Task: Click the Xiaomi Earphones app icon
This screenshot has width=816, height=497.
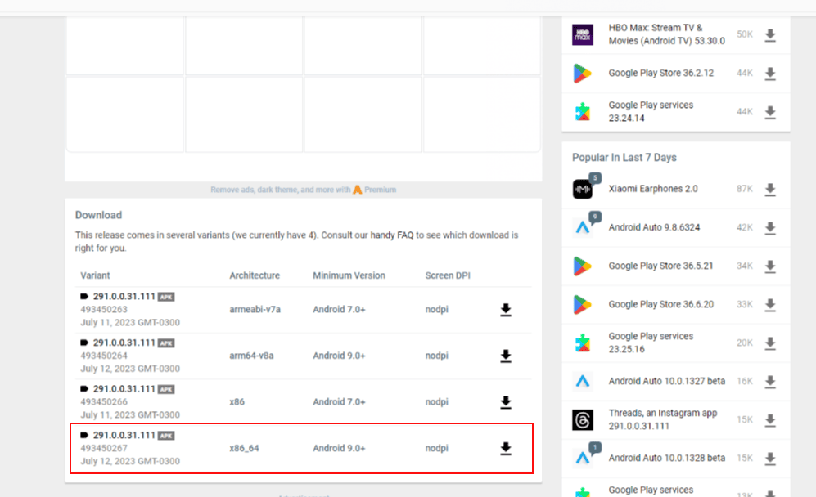Action: pos(582,189)
